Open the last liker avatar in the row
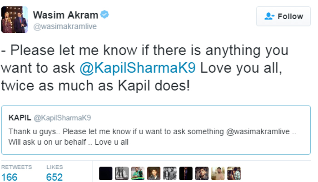Image resolution: width=318 pixels, height=182 pixels. click(x=234, y=173)
